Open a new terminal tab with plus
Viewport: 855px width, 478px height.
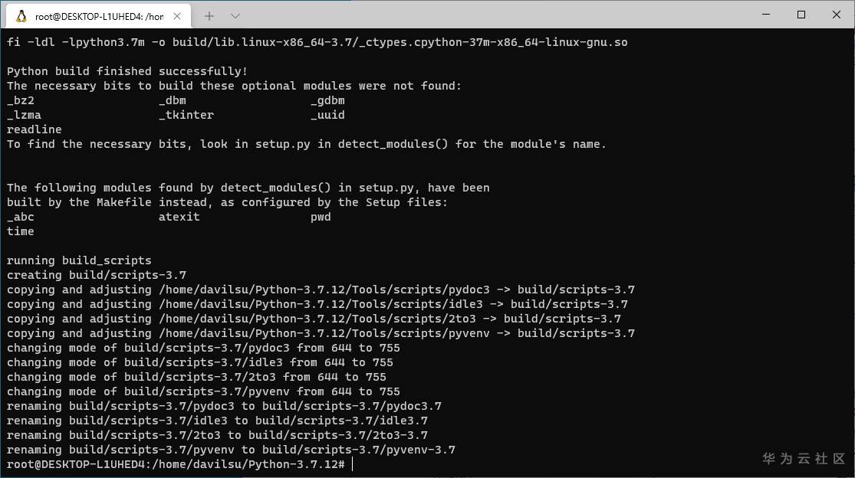pos(209,15)
